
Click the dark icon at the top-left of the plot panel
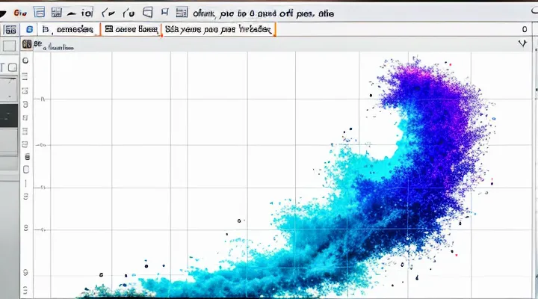[x=27, y=44]
